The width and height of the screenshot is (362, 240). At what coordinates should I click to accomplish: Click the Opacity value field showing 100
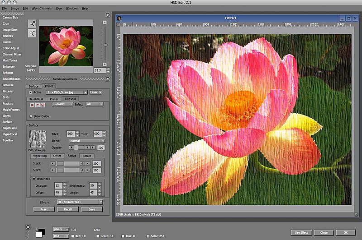pos(100,148)
